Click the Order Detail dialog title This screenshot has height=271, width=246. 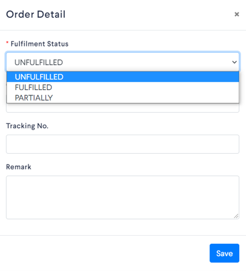(x=36, y=14)
